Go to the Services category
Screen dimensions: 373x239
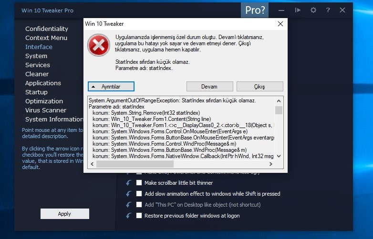click(38, 65)
